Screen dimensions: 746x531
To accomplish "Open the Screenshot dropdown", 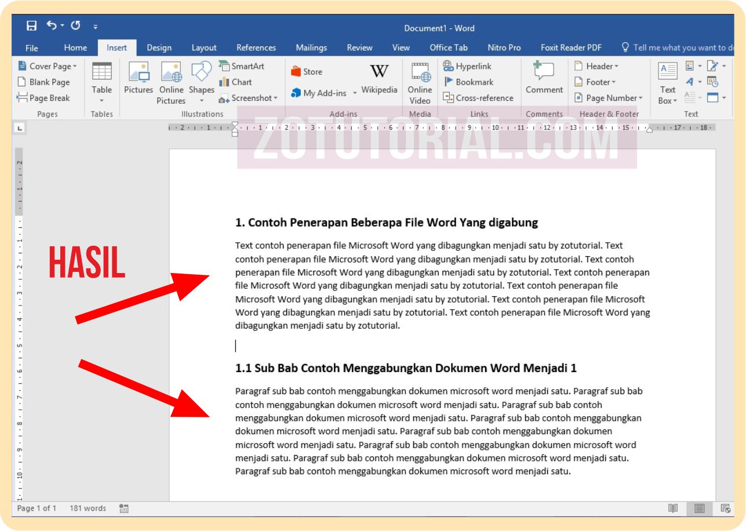I will tap(248, 98).
